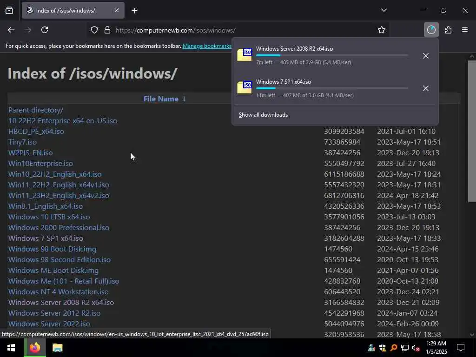The image size is (476, 357).
Task: Download Windows 10 LTSB x64.iso
Action: point(49,217)
